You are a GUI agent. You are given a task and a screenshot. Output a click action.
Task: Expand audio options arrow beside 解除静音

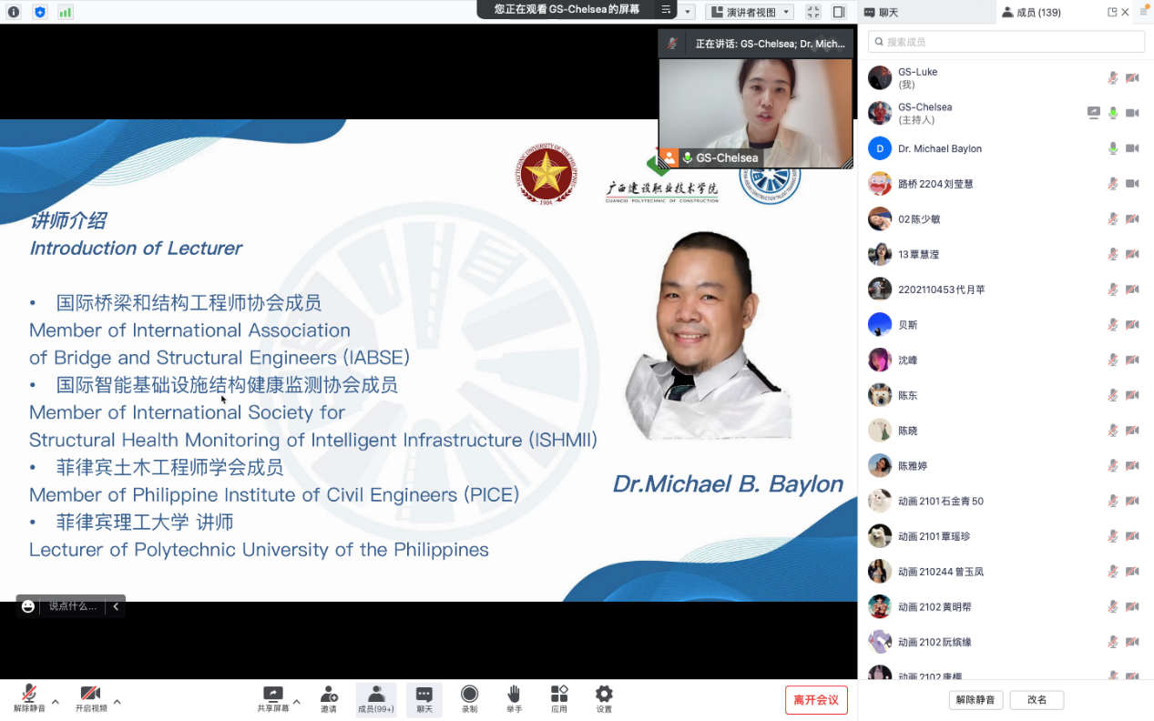56,702
